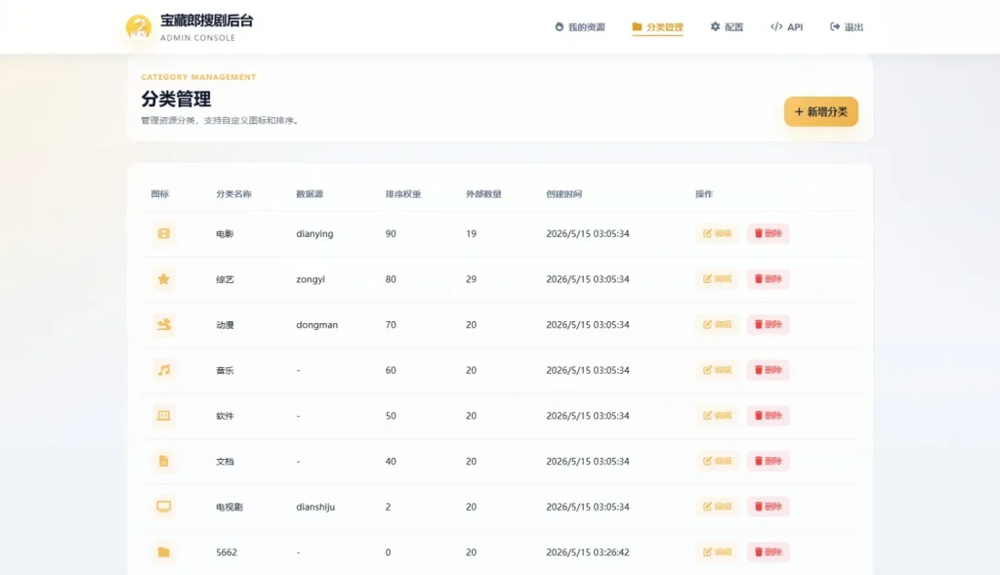Click the 排序权重 column header
Image resolution: width=1000 pixels, height=575 pixels.
tap(403, 194)
